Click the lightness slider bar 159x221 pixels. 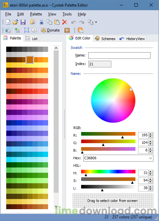[108, 187]
